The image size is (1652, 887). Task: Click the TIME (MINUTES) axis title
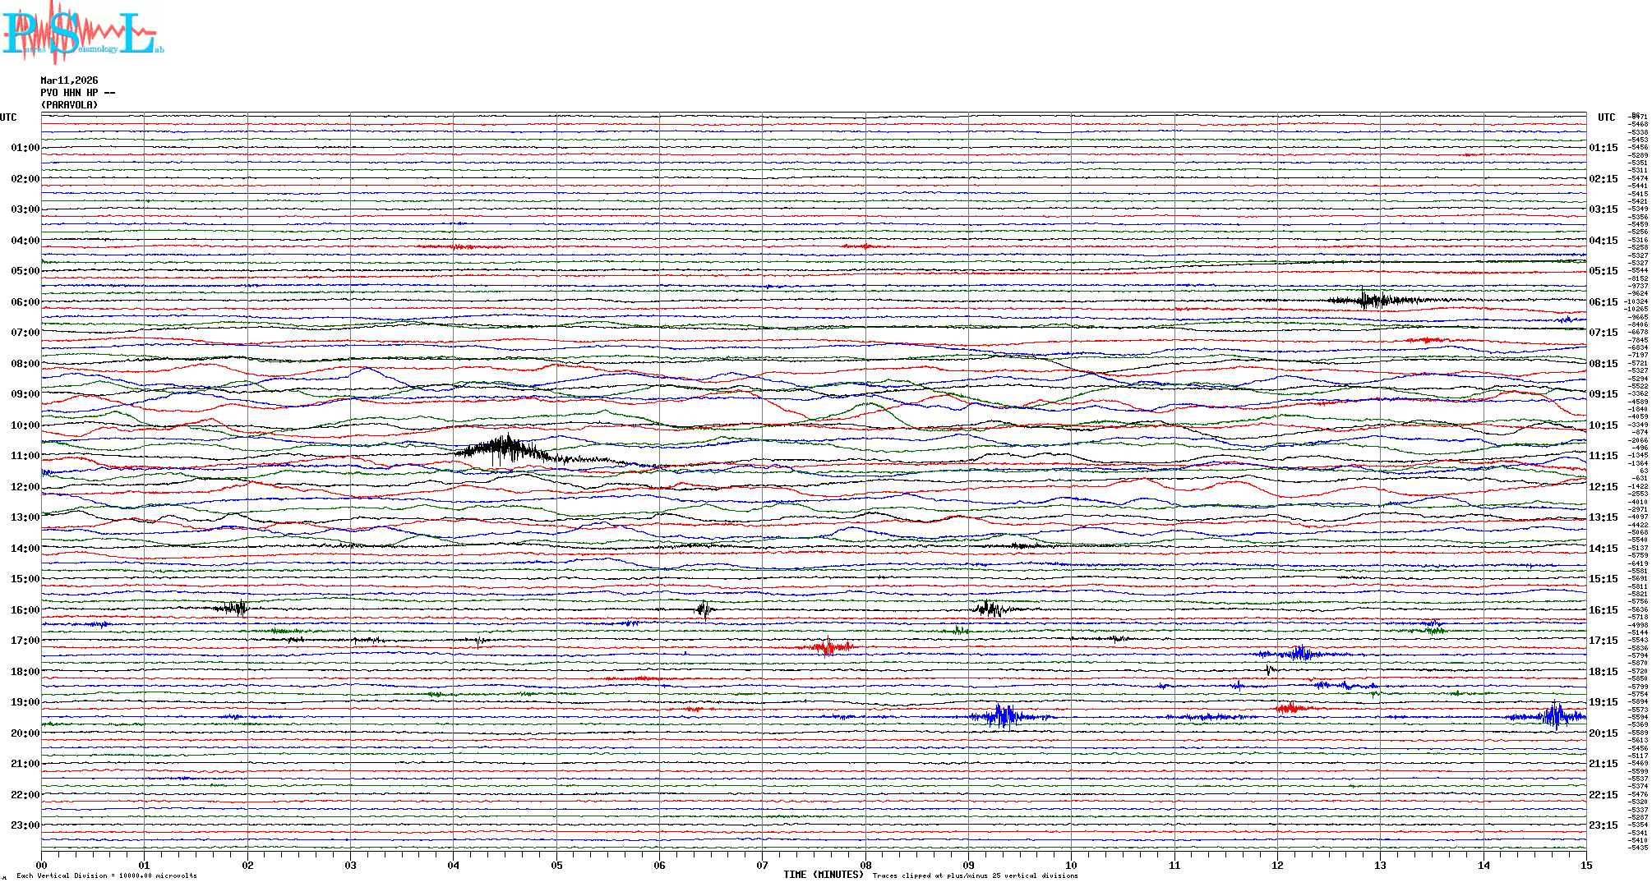(824, 875)
